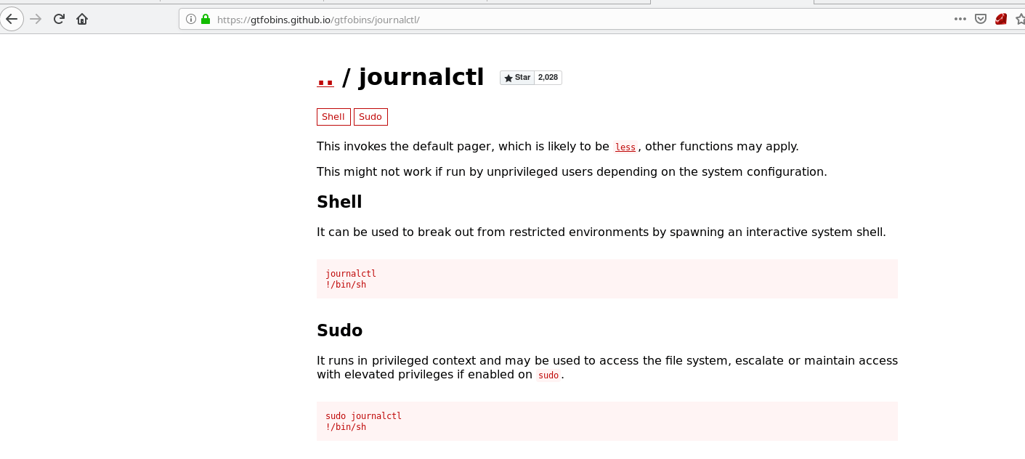The image size is (1025, 459).
Task: Click the green secure connection padlock
Action: [205, 20]
